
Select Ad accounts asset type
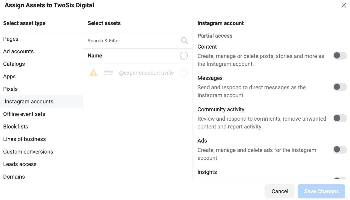coord(41,51)
